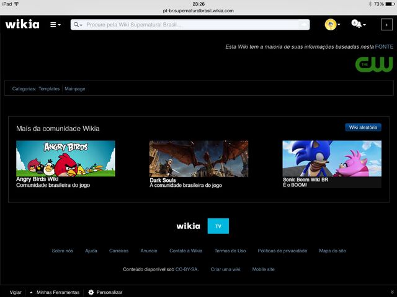The height and width of the screenshot is (297, 397).
Task: Tap the iPad battery status icon
Action: tap(390, 4)
